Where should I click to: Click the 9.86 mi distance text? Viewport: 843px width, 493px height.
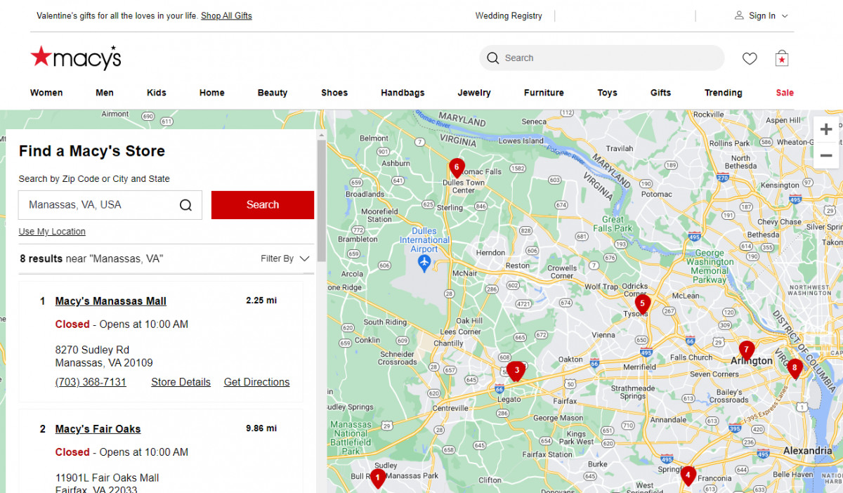click(261, 428)
